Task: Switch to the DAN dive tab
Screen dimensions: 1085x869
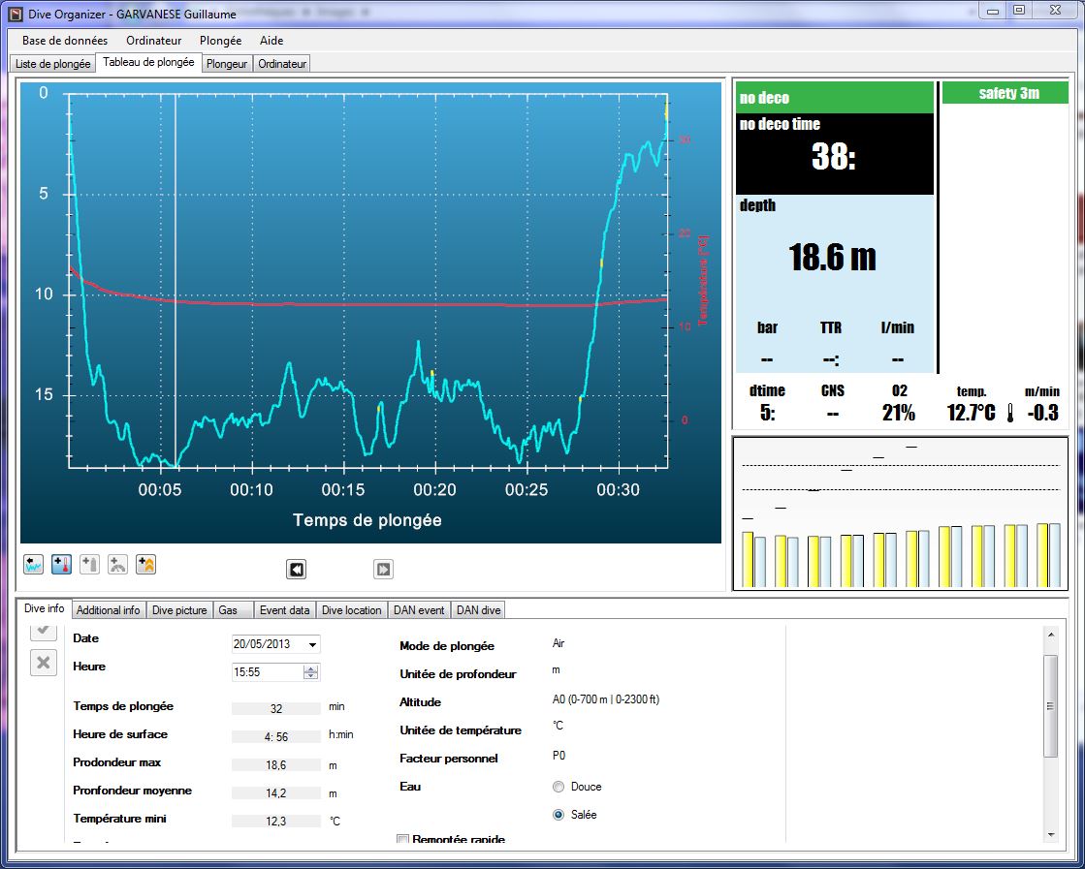Action: click(x=478, y=610)
